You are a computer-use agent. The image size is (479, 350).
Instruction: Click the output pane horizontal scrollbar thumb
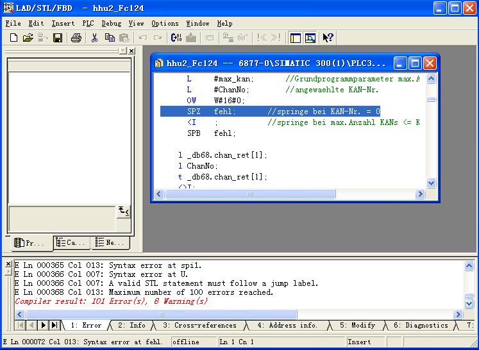point(162,314)
